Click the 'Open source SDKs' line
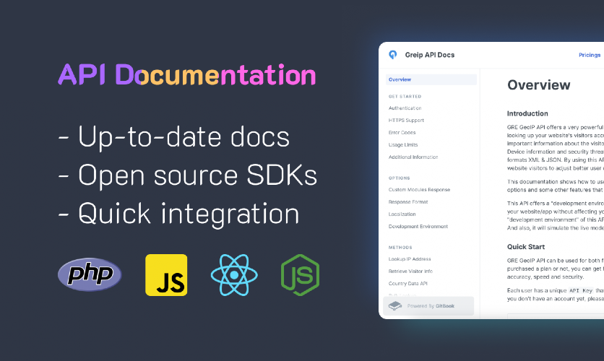Screen dimensions: 604x361 188,175
